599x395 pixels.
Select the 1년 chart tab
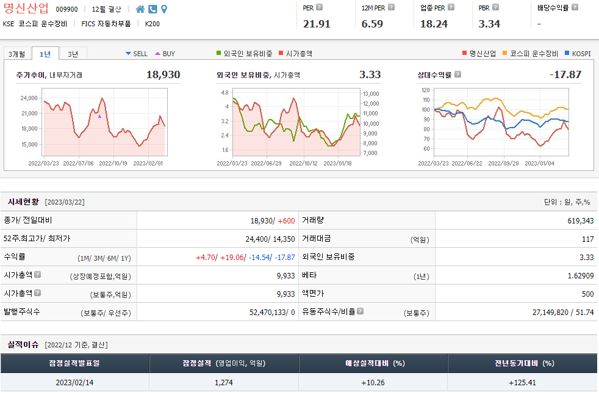coord(45,54)
